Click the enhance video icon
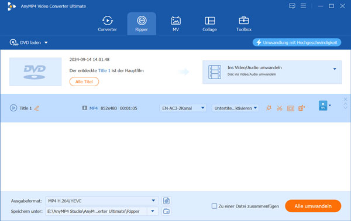This screenshot has height=221, width=351. pos(301,108)
